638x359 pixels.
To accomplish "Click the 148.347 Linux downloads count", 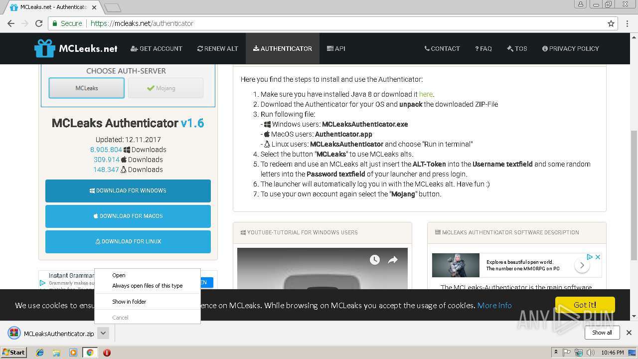I will point(106,170).
